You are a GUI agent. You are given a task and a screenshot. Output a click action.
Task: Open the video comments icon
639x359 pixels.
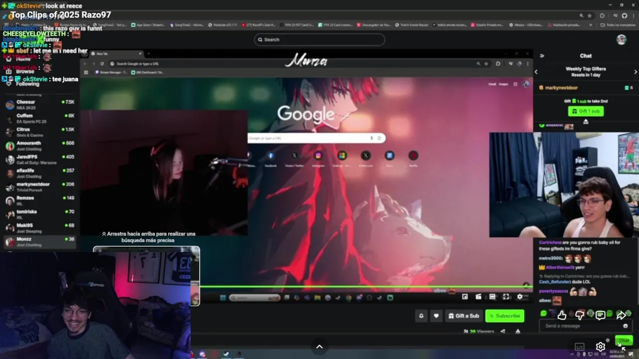coord(600,315)
